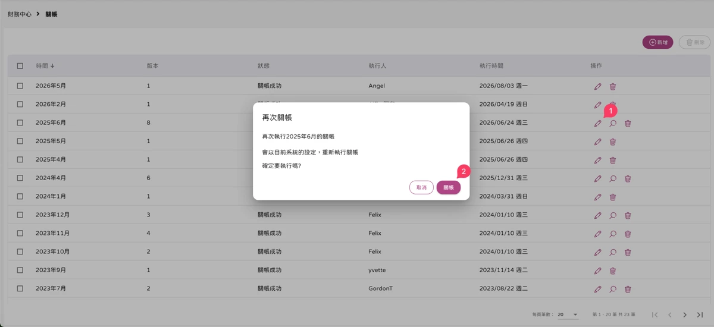Click edit pencil for 2026年5月 row
Screen dimensions: 714x327
[597, 86]
